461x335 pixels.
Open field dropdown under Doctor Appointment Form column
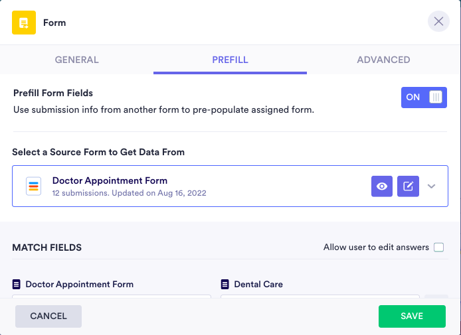[x=112, y=299]
